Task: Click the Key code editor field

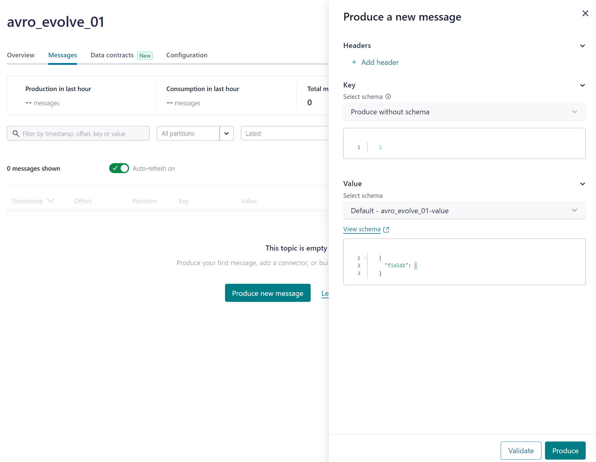Action: tap(477, 147)
